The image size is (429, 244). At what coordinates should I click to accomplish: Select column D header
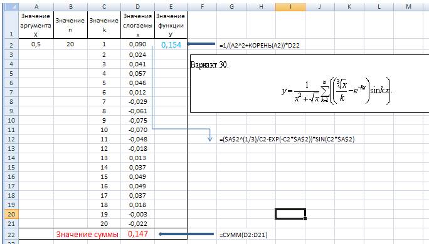(137, 7)
